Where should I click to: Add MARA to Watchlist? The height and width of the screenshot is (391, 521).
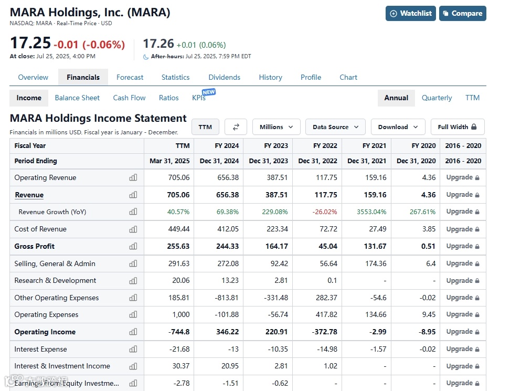(x=410, y=14)
